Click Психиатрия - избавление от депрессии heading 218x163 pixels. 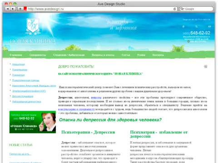159,134
